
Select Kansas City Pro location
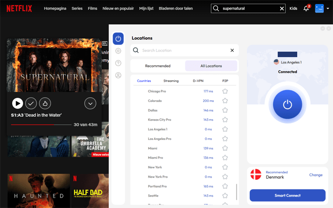[x=159, y=120]
